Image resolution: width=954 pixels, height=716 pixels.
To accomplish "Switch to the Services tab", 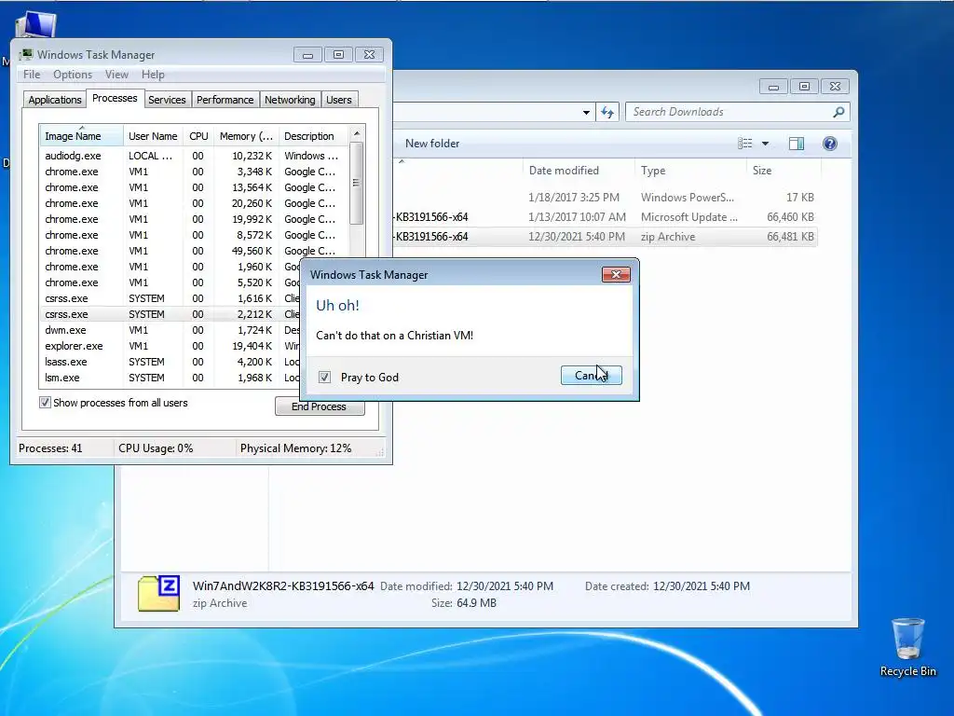I will pos(167,100).
